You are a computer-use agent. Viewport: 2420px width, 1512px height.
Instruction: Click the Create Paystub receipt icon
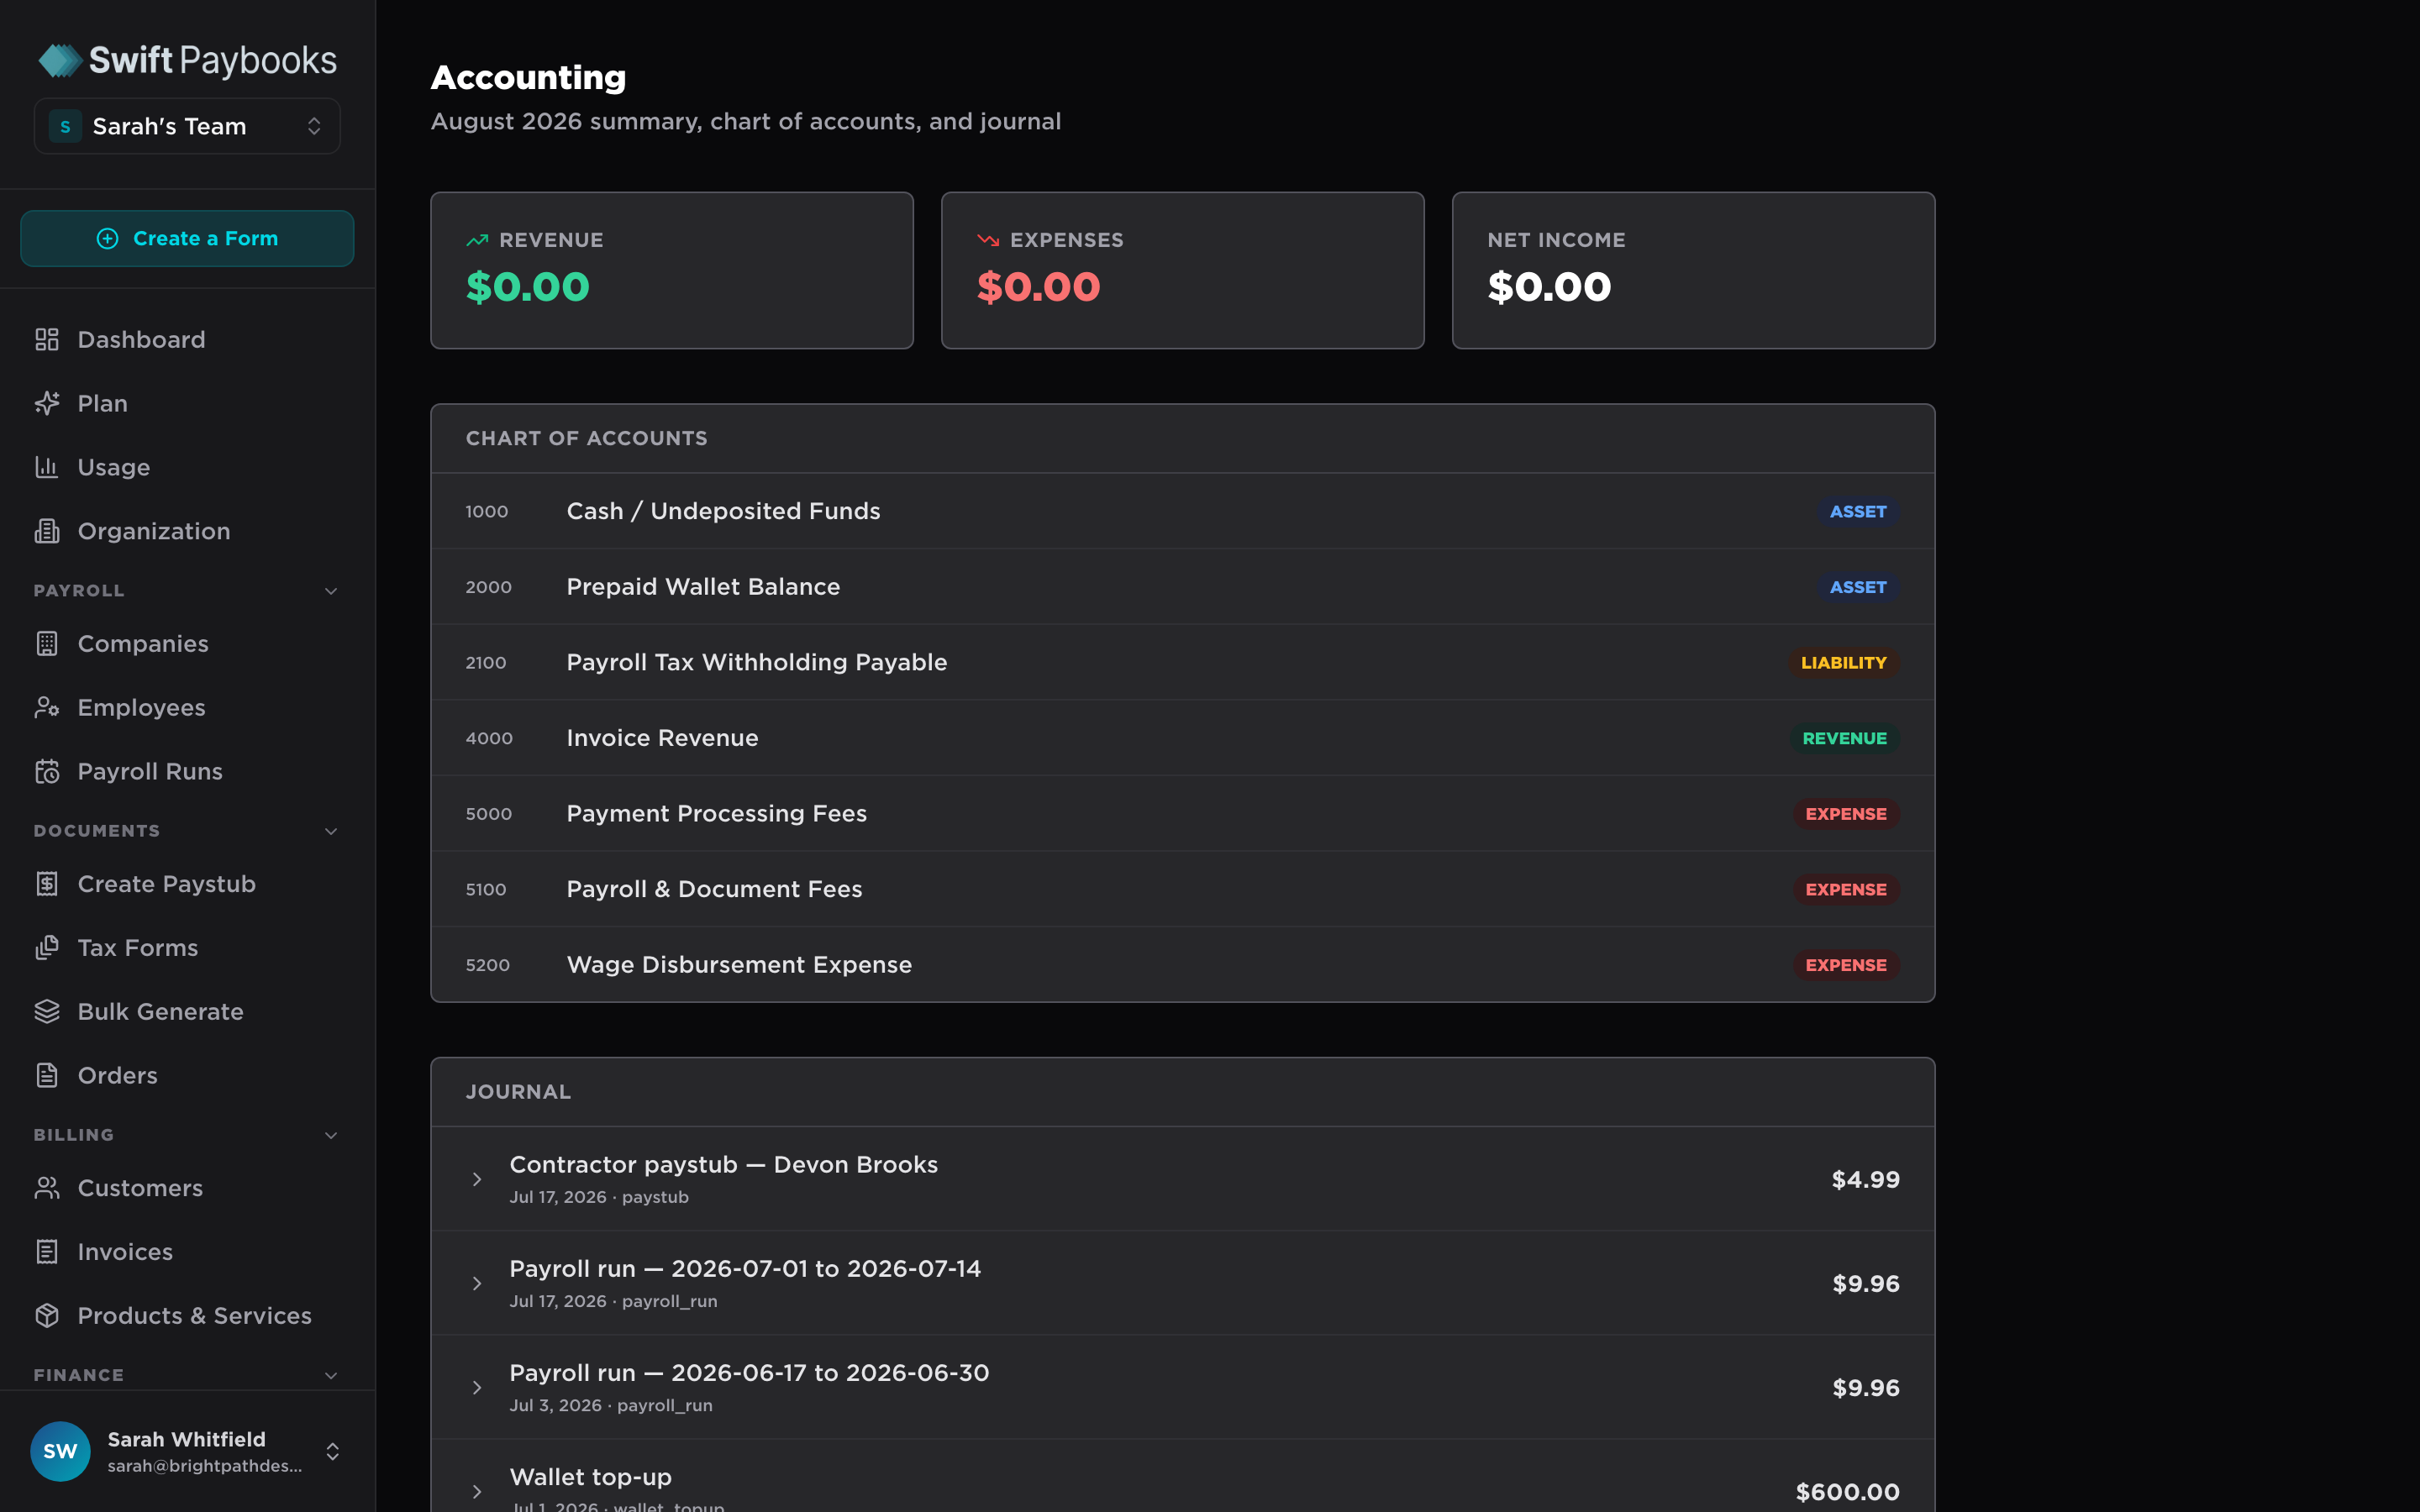pos(47,884)
